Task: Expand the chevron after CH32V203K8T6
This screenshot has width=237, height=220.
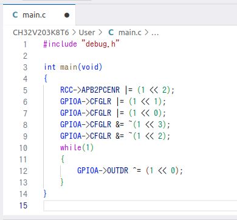Action: 74,33
